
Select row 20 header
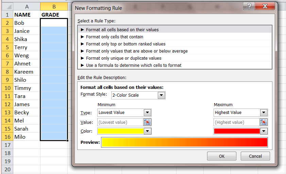click(7, 169)
